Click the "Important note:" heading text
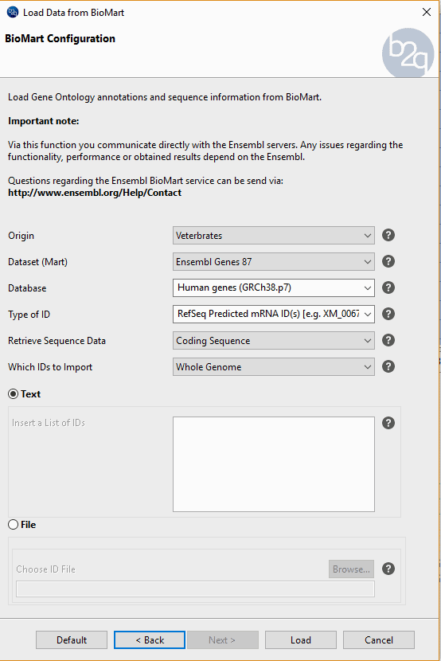 [x=44, y=121]
